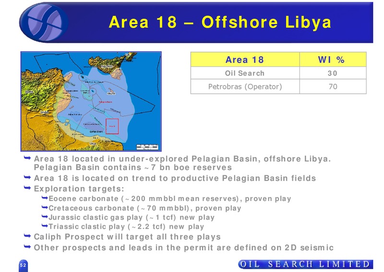Image resolution: width=384 pixels, height=272 pixels.
Task: Click the Pelagian Basin map image
Action: coord(91,101)
